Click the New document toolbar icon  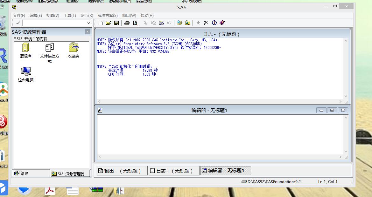click(x=101, y=23)
